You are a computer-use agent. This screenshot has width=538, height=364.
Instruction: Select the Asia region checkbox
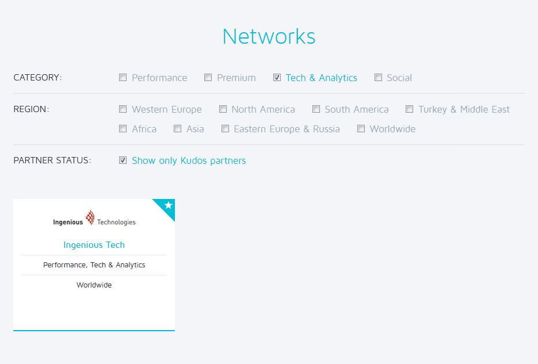click(177, 129)
